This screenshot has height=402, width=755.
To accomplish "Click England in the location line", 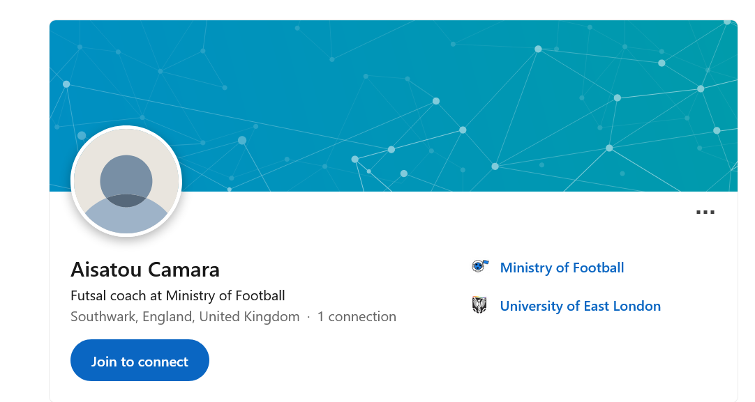I will 168,317.
